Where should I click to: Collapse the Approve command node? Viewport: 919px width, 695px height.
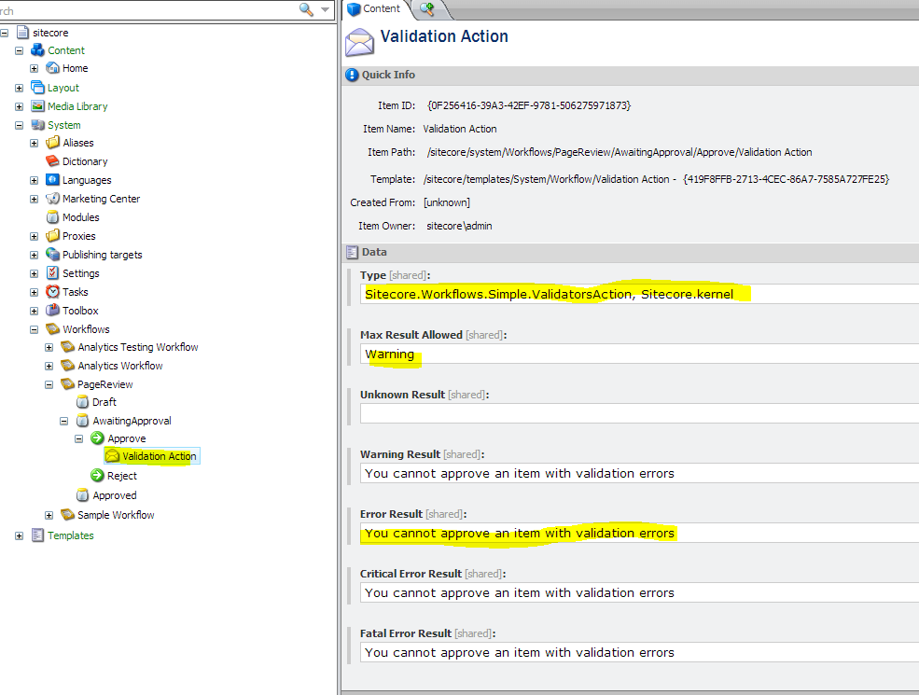pos(78,438)
